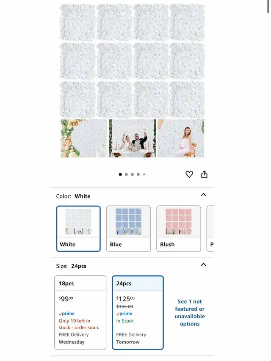Collapse the Color section chevron
The width and height of the screenshot is (271, 361).
click(x=204, y=195)
